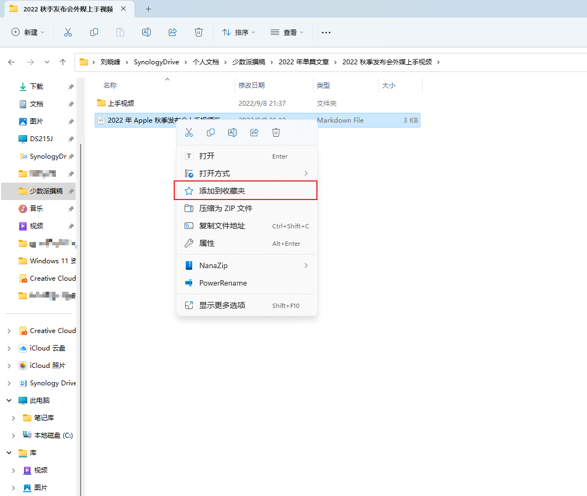Open a new tab with the plus icon
587x496 pixels.
[x=148, y=9]
